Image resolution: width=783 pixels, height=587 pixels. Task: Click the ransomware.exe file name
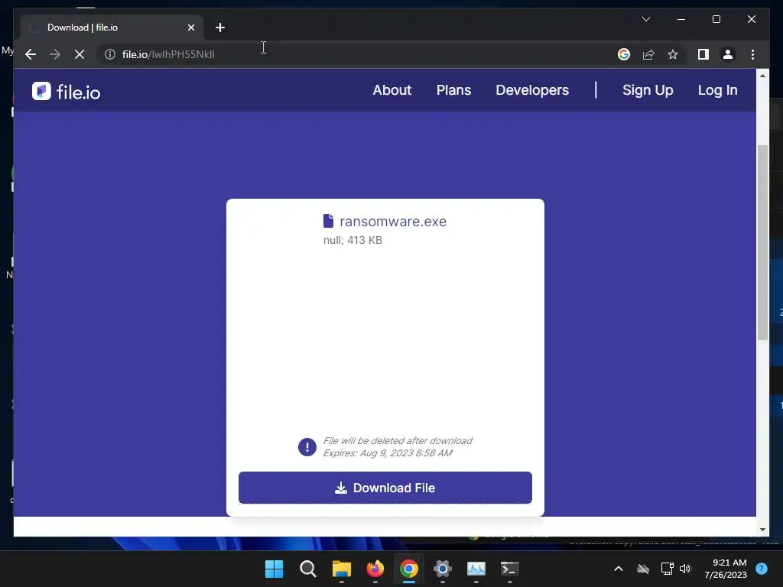[393, 222]
